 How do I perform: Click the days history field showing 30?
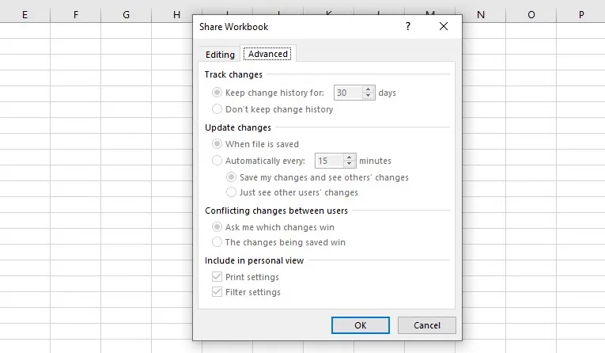(348, 93)
